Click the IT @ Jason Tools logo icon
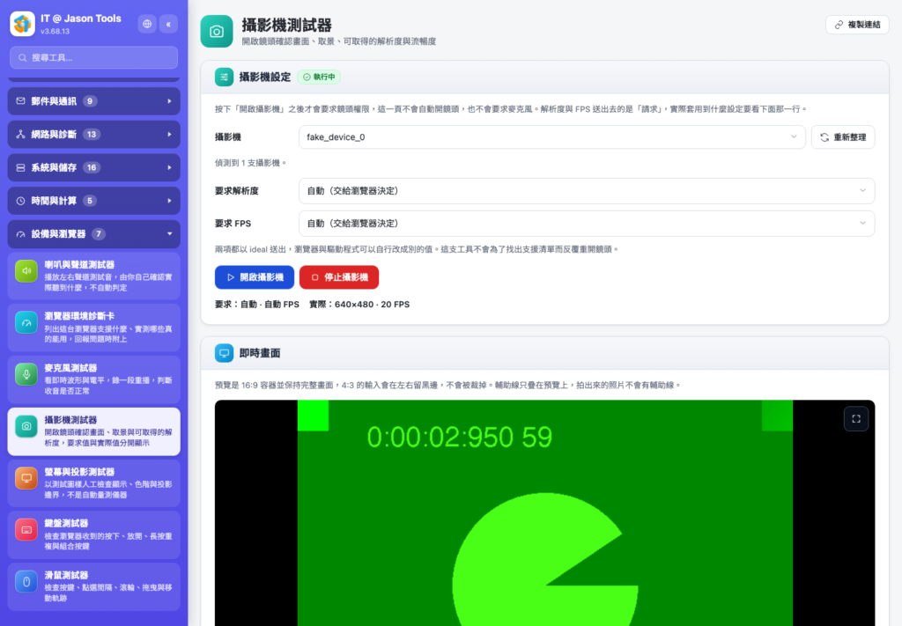 click(x=22, y=24)
